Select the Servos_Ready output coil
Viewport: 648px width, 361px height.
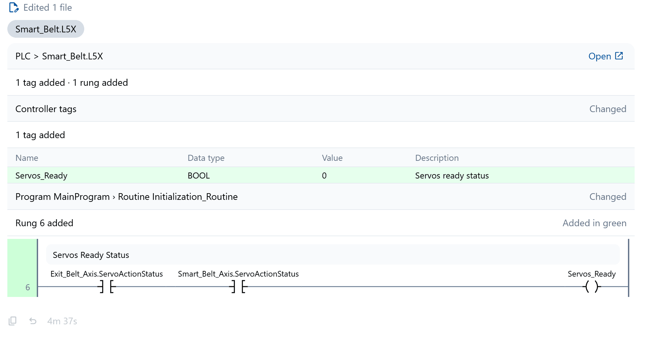(x=592, y=286)
